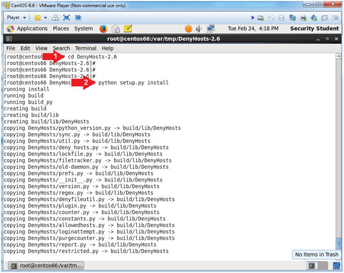Enter VMware full screen mode
This screenshot has height=273, width=344.
pos(66,18)
